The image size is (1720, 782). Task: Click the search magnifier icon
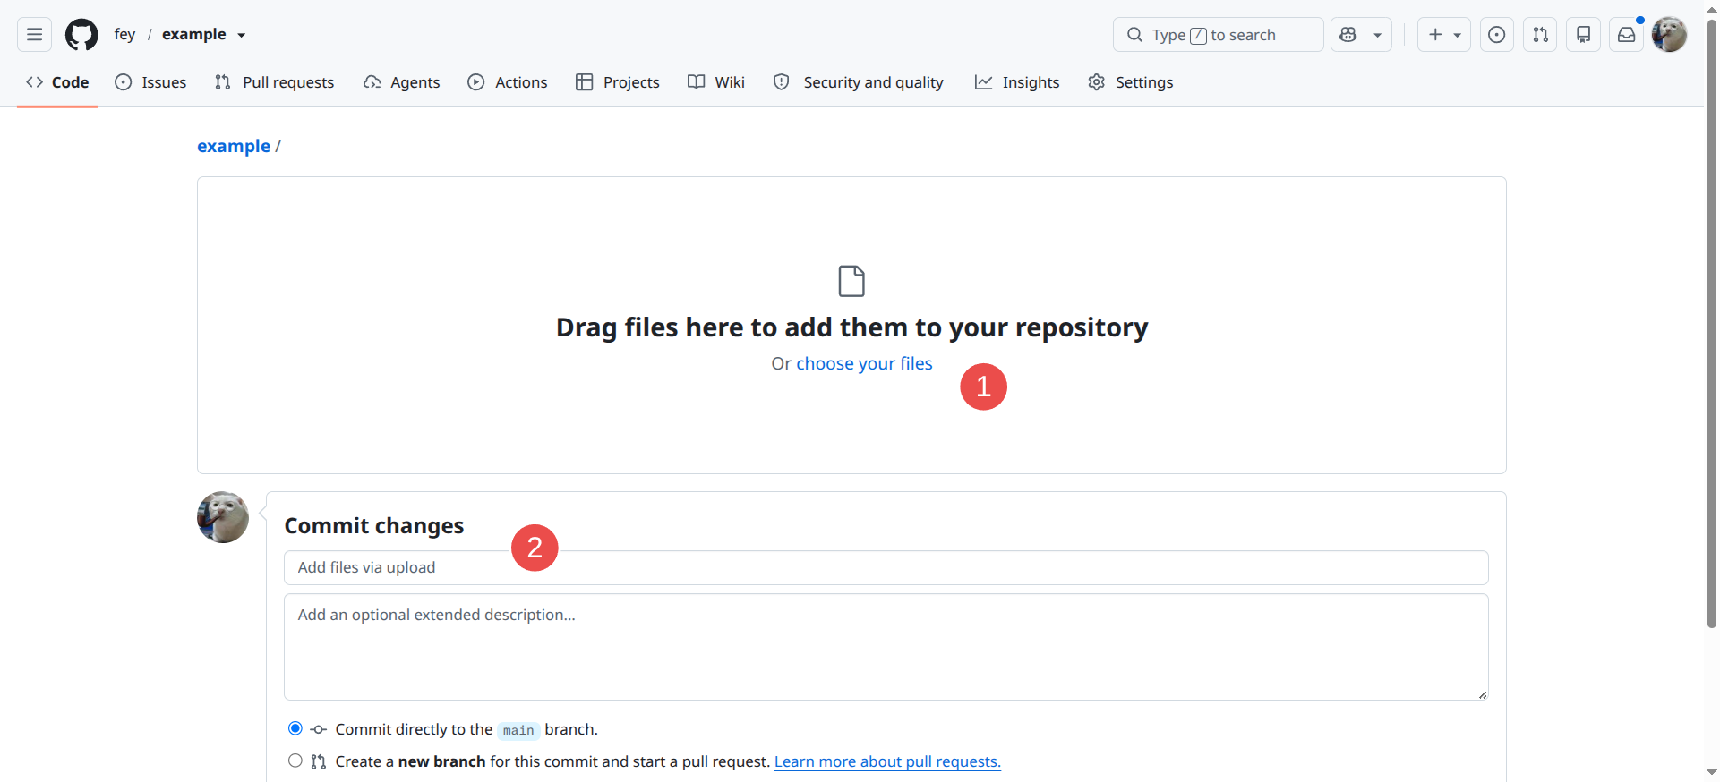click(1134, 35)
